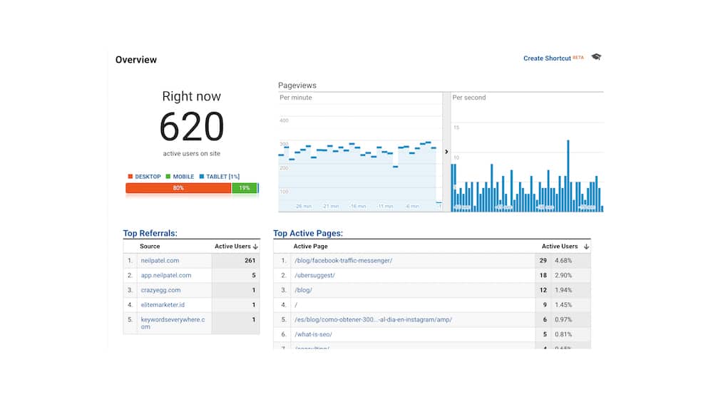Open /blog/ active page link
The width and height of the screenshot is (713, 399).
tap(303, 290)
